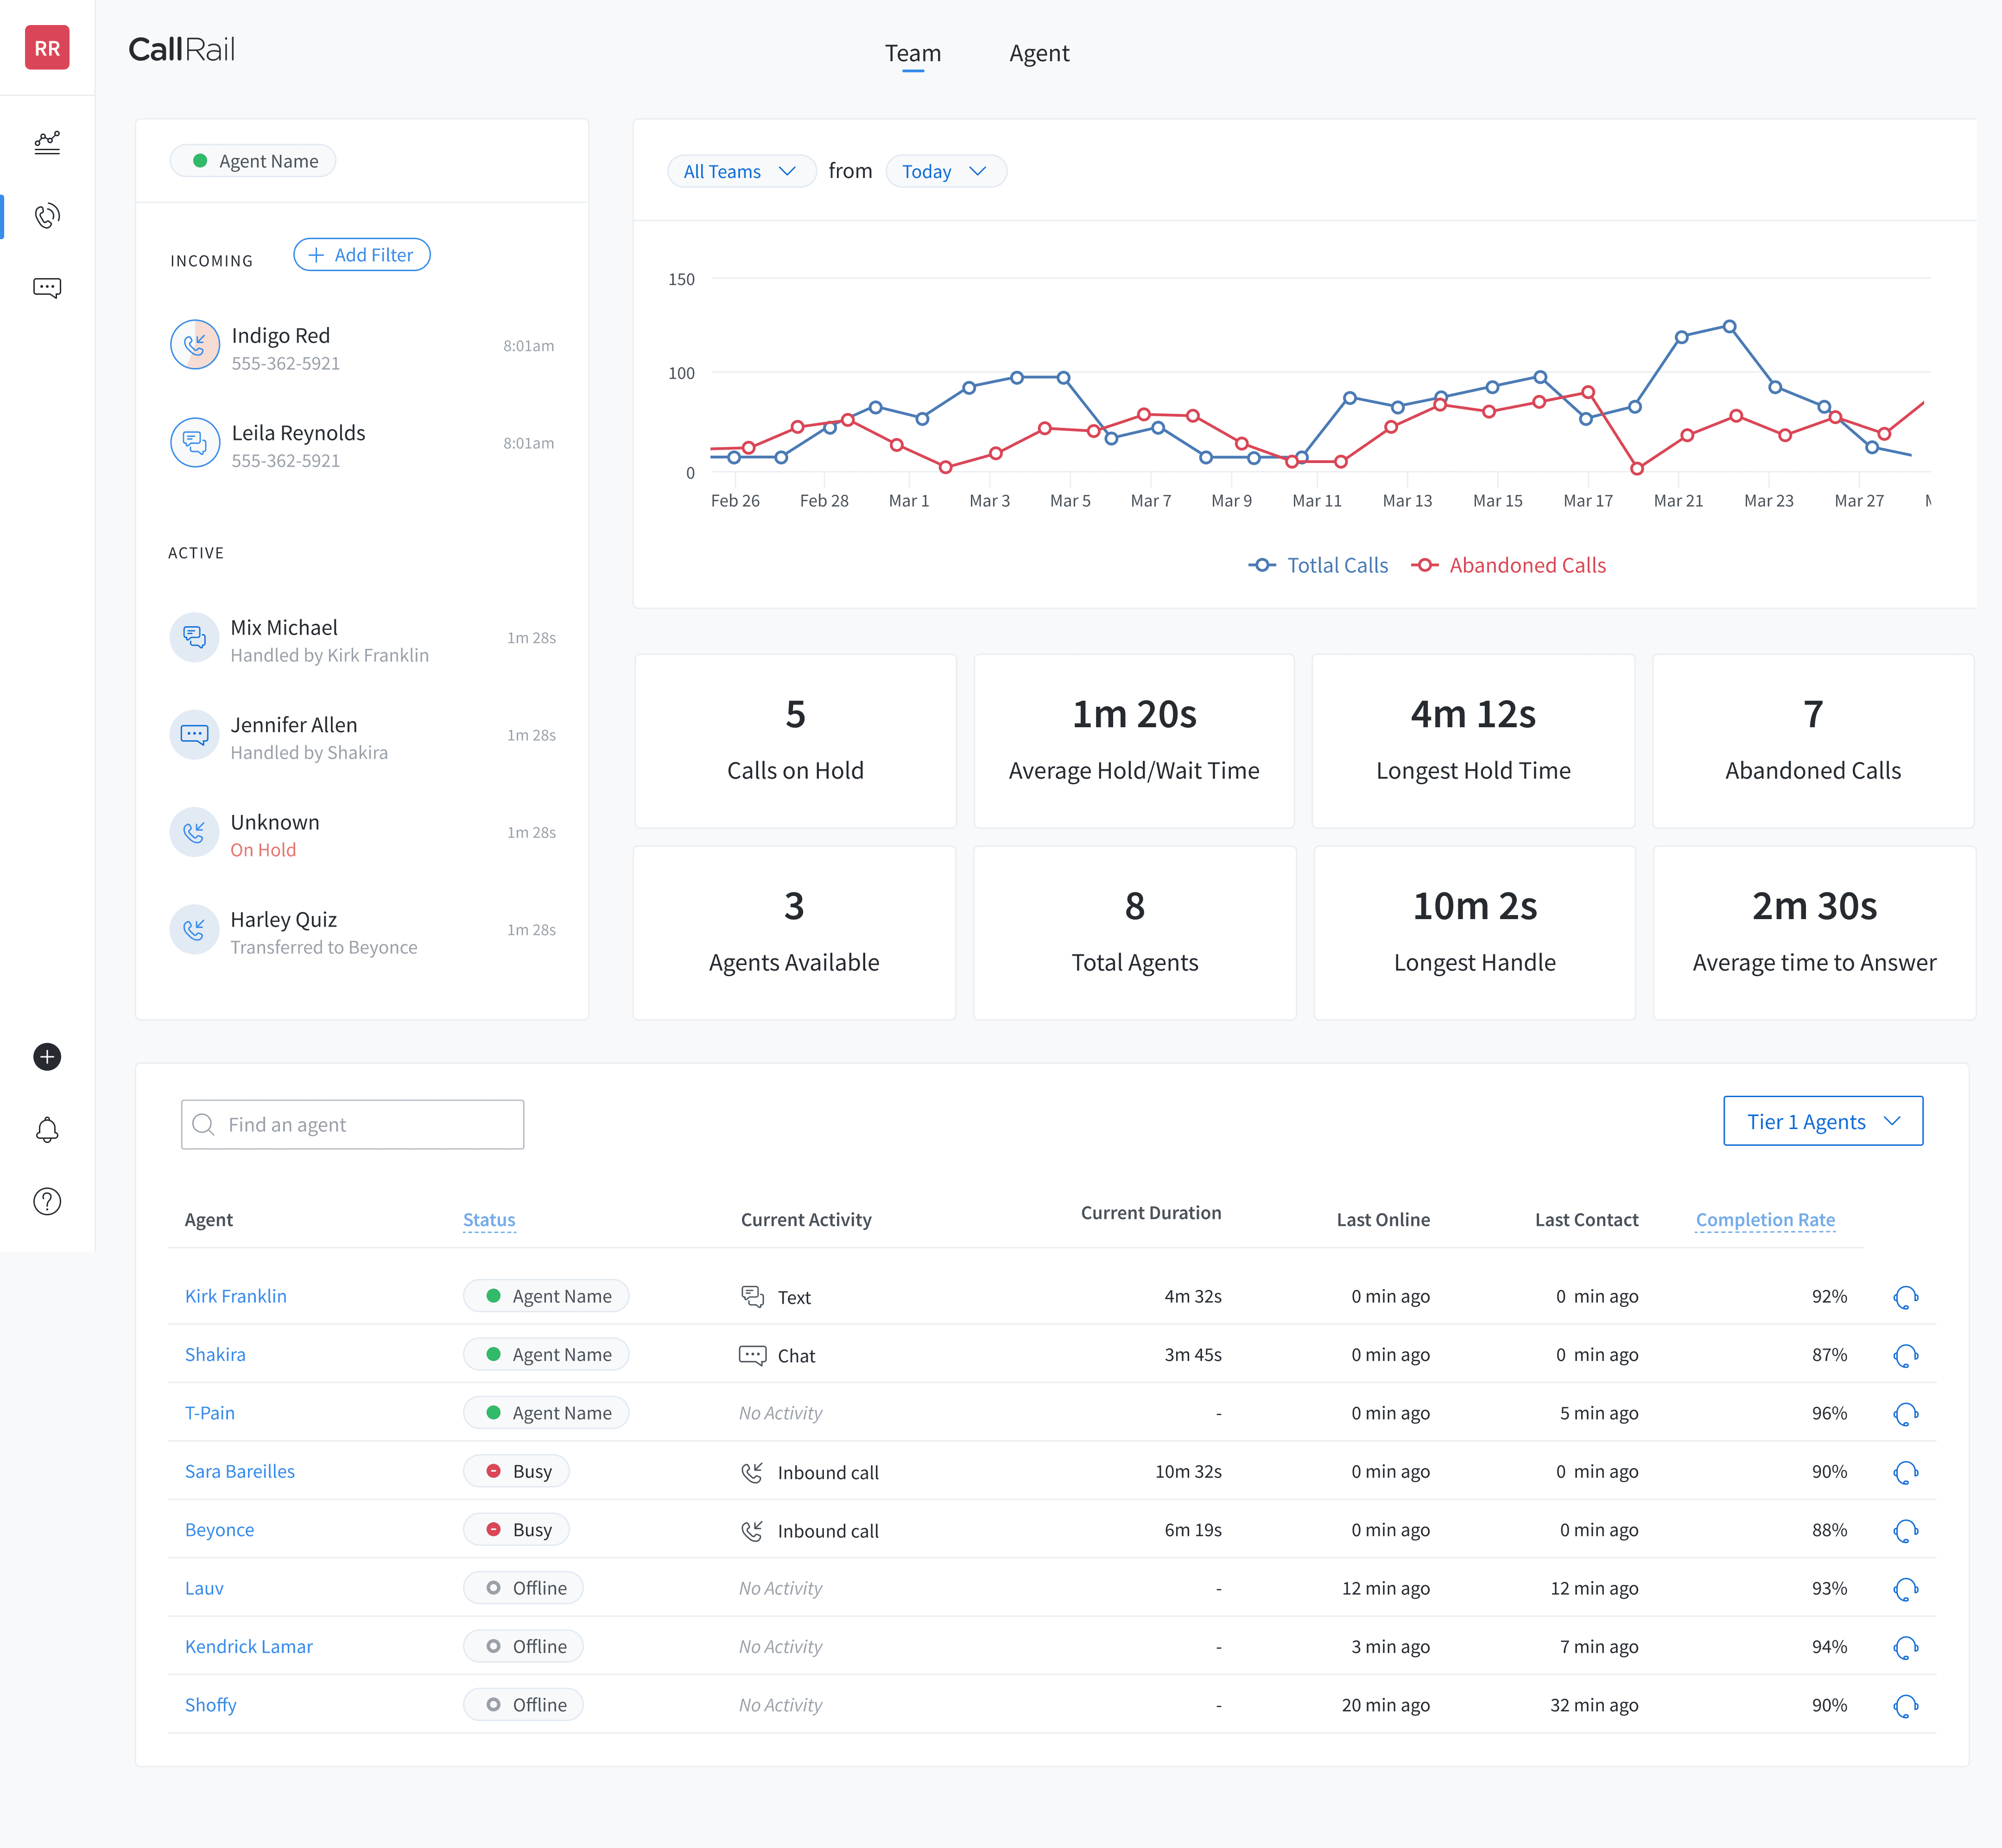Click the Add Filter button
This screenshot has width=2002, height=1848.
[362, 255]
